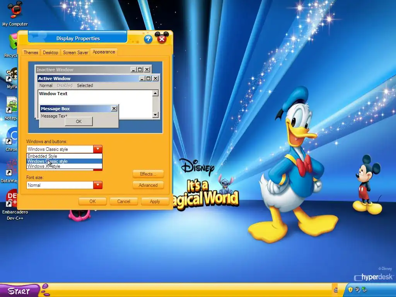Click the Cancel button

[124, 201]
